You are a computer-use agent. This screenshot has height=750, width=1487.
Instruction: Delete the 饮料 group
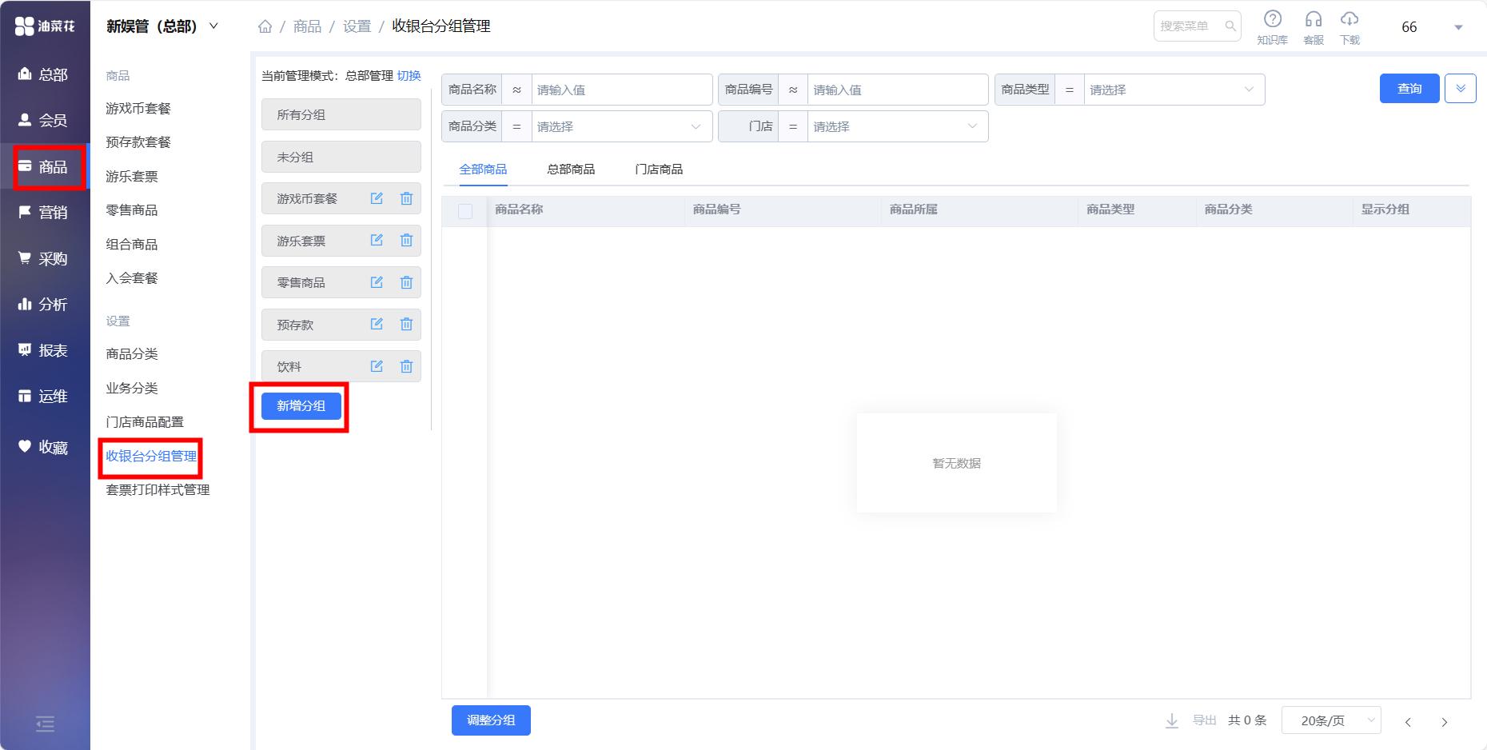point(406,366)
